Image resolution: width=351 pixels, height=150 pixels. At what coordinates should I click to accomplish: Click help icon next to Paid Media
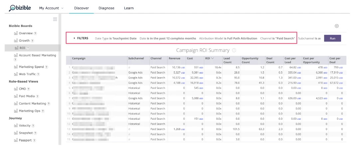point(37,96)
